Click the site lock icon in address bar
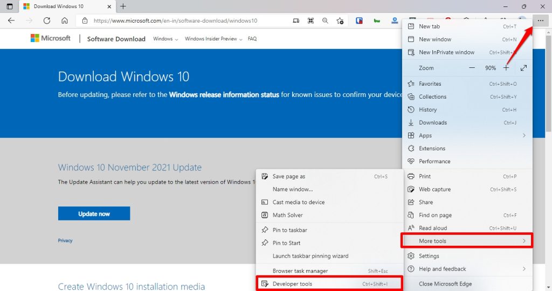The height and width of the screenshot is (291, 552). pos(85,20)
